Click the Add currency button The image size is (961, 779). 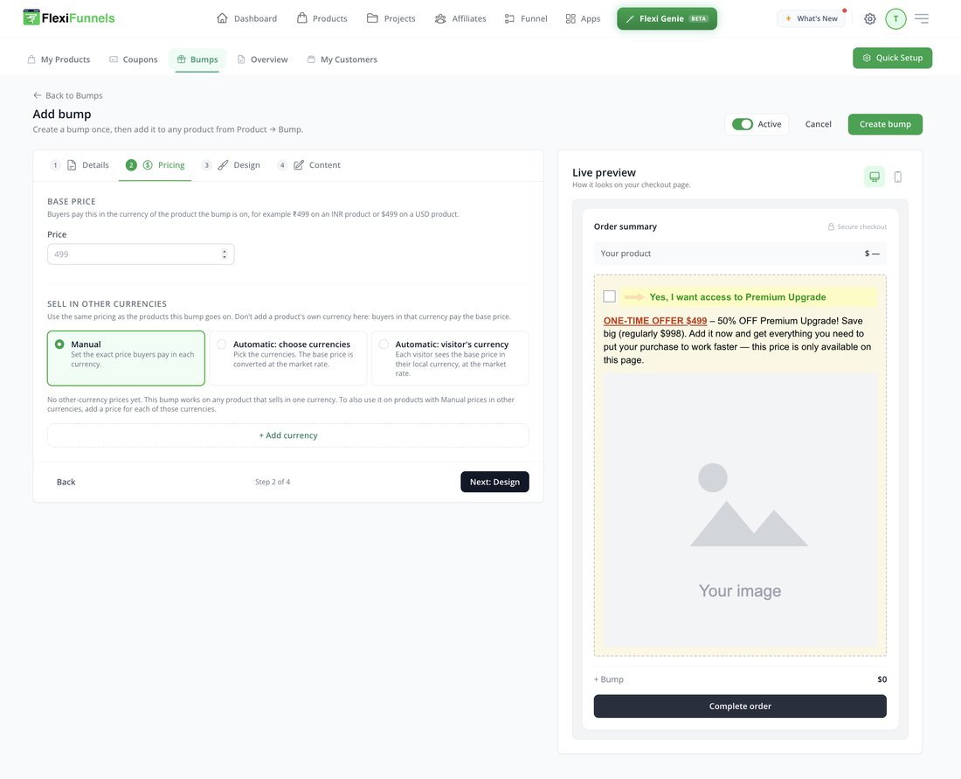coord(288,435)
